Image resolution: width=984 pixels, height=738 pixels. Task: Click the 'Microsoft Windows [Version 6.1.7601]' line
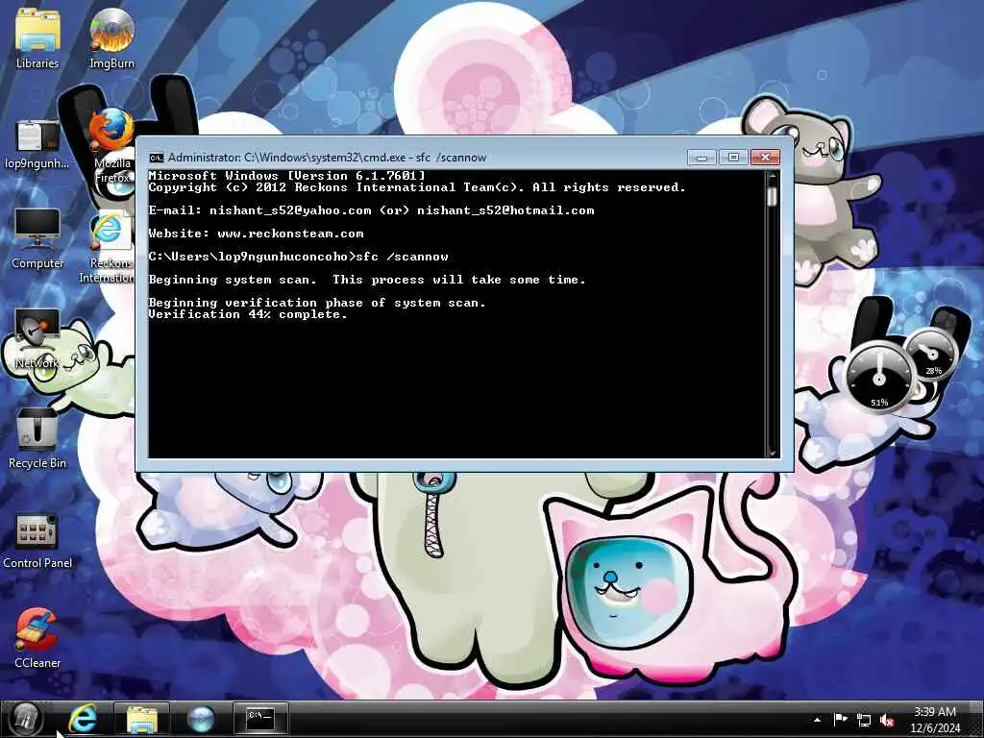coord(286,176)
